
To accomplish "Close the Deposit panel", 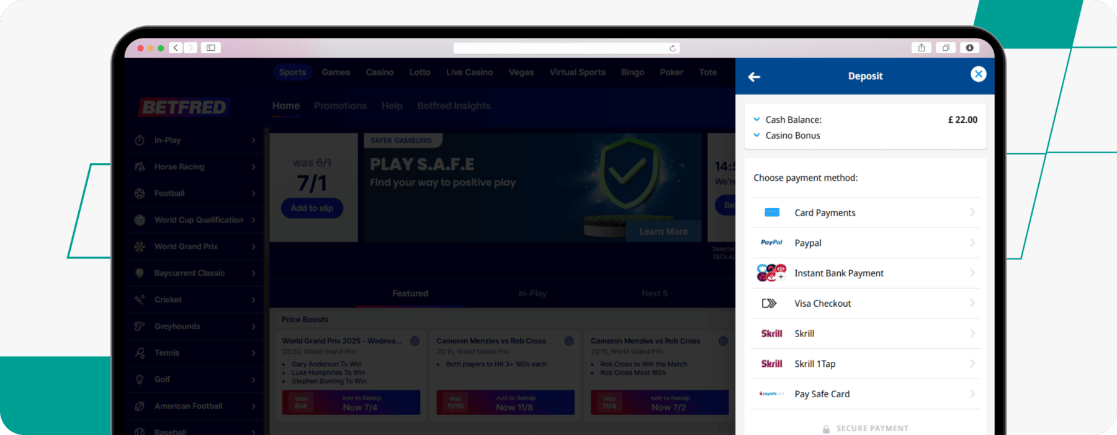I will [978, 74].
